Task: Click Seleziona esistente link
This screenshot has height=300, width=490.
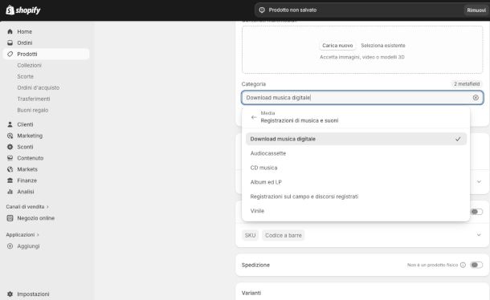Action: (383, 46)
